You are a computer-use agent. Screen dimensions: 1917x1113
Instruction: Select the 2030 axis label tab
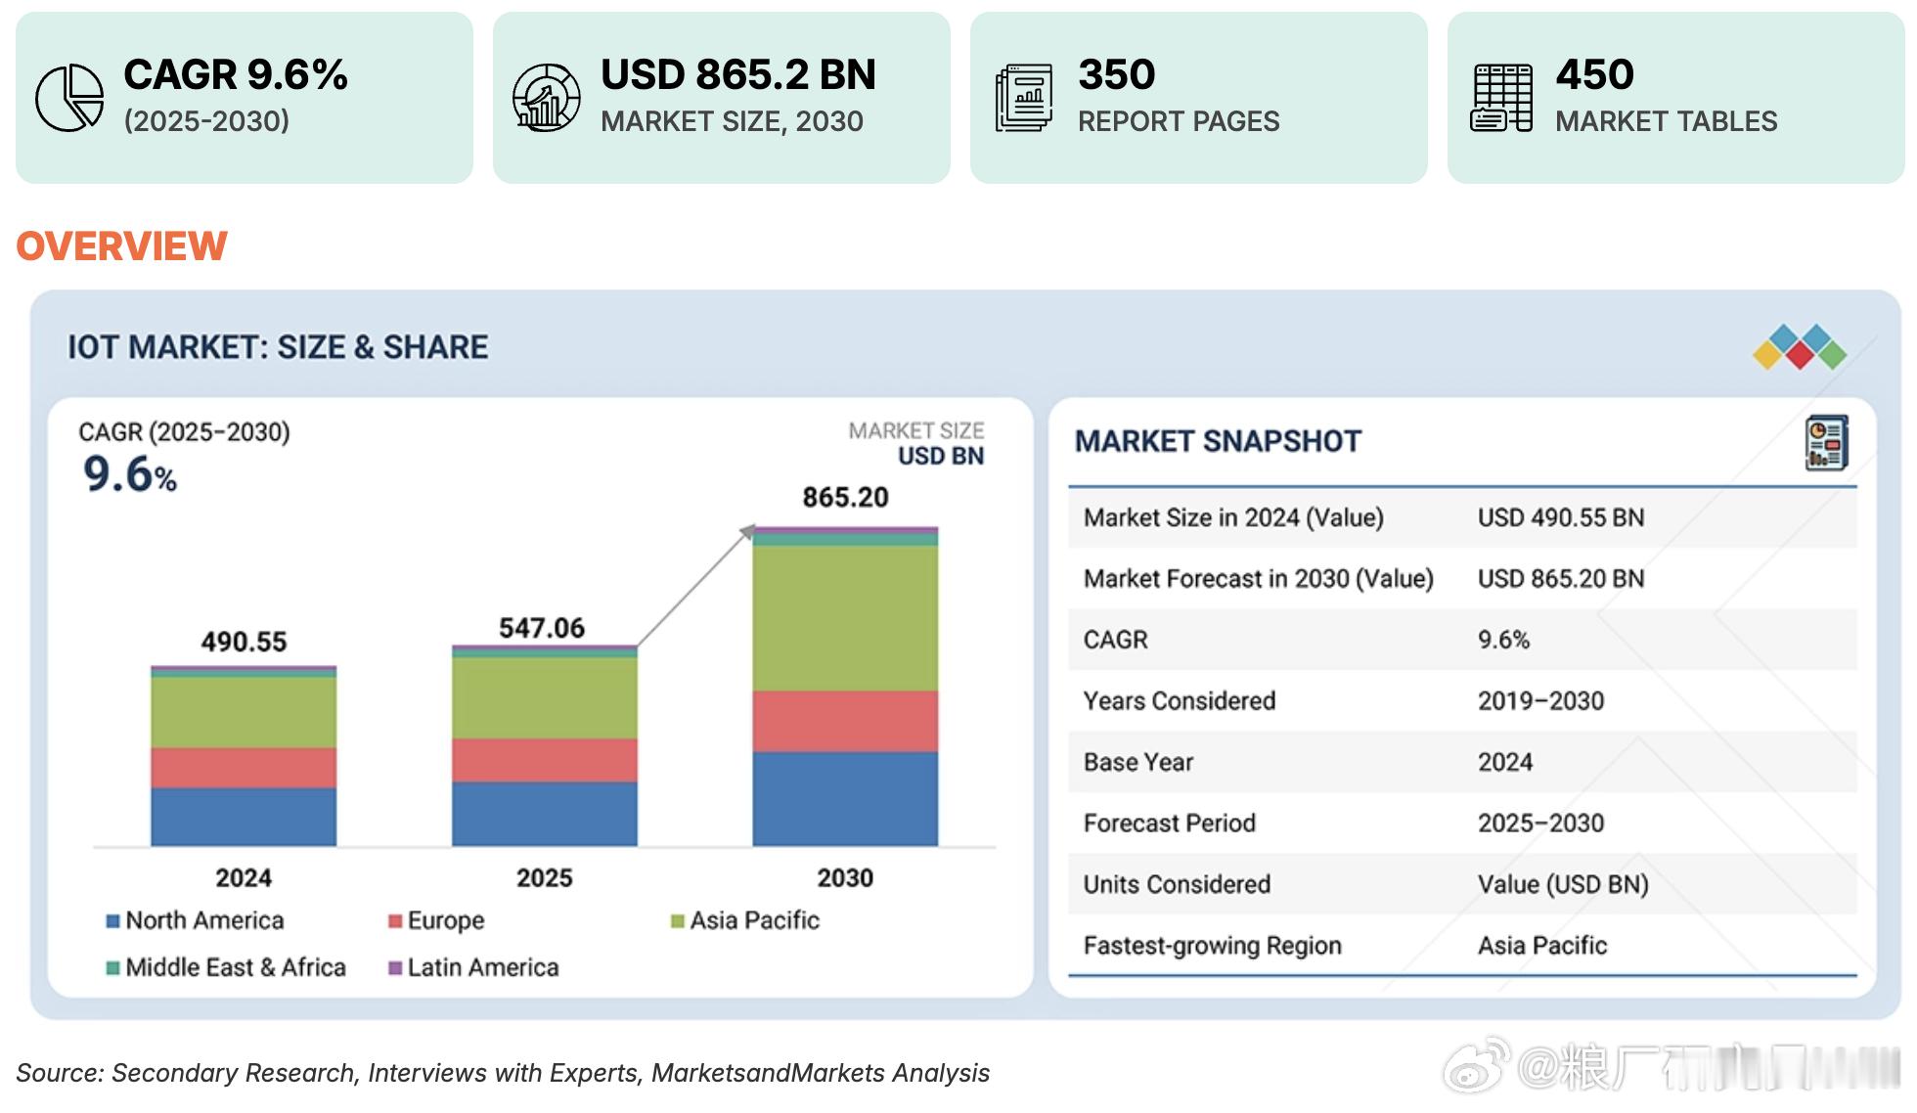click(x=846, y=878)
